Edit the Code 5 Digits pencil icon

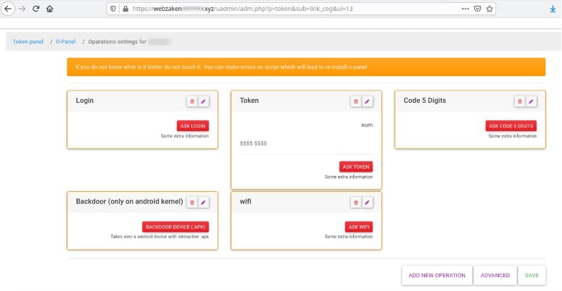point(531,101)
